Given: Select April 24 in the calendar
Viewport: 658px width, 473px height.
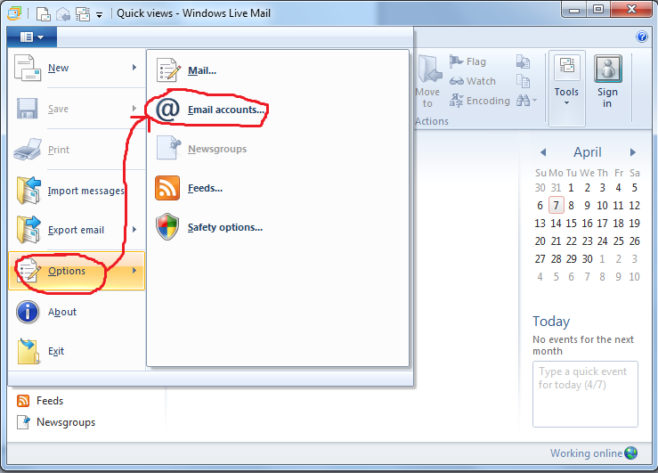Looking at the screenshot, I should 602,241.
